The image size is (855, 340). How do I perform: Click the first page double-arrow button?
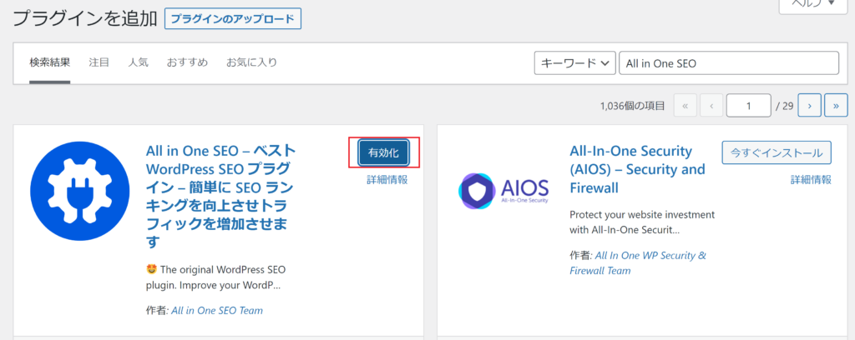tap(686, 106)
